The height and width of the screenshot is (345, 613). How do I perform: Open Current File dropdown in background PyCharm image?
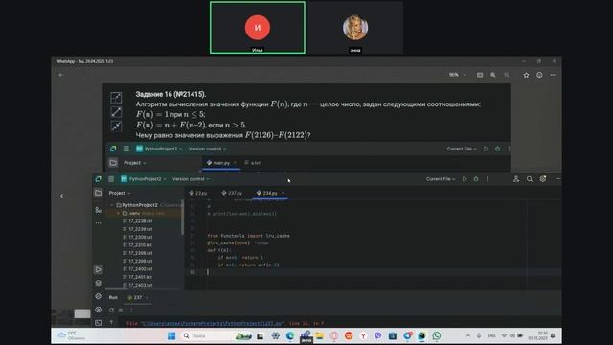[x=462, y=149]
